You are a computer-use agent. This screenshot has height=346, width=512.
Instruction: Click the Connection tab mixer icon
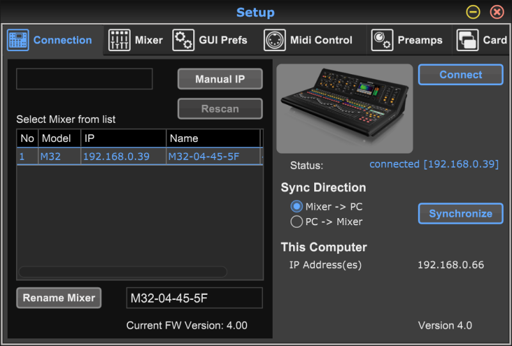(18, 40)
